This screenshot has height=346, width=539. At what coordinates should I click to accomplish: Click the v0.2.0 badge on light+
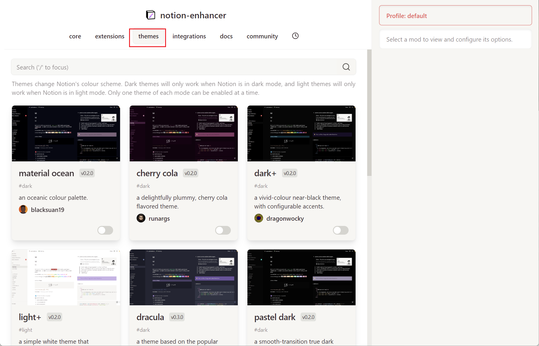coord(55,317)
